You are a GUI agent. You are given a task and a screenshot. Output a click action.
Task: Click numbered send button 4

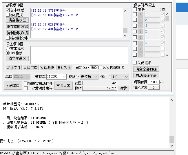[x=140, y=32]
